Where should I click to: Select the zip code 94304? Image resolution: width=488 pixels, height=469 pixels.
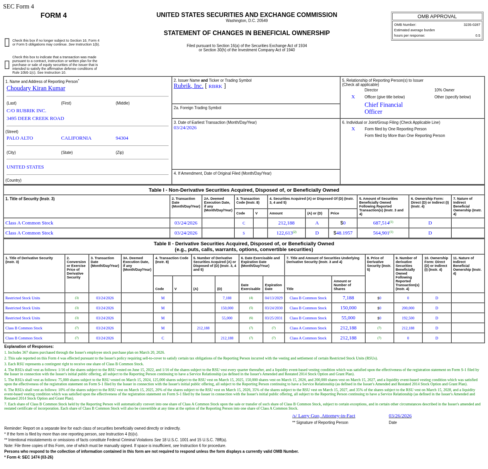click(x=122, y=138)
